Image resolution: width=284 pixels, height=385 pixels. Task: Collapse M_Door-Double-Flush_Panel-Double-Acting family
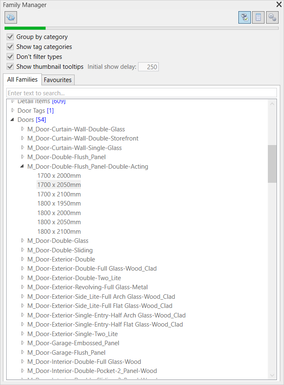coord(22,166)
